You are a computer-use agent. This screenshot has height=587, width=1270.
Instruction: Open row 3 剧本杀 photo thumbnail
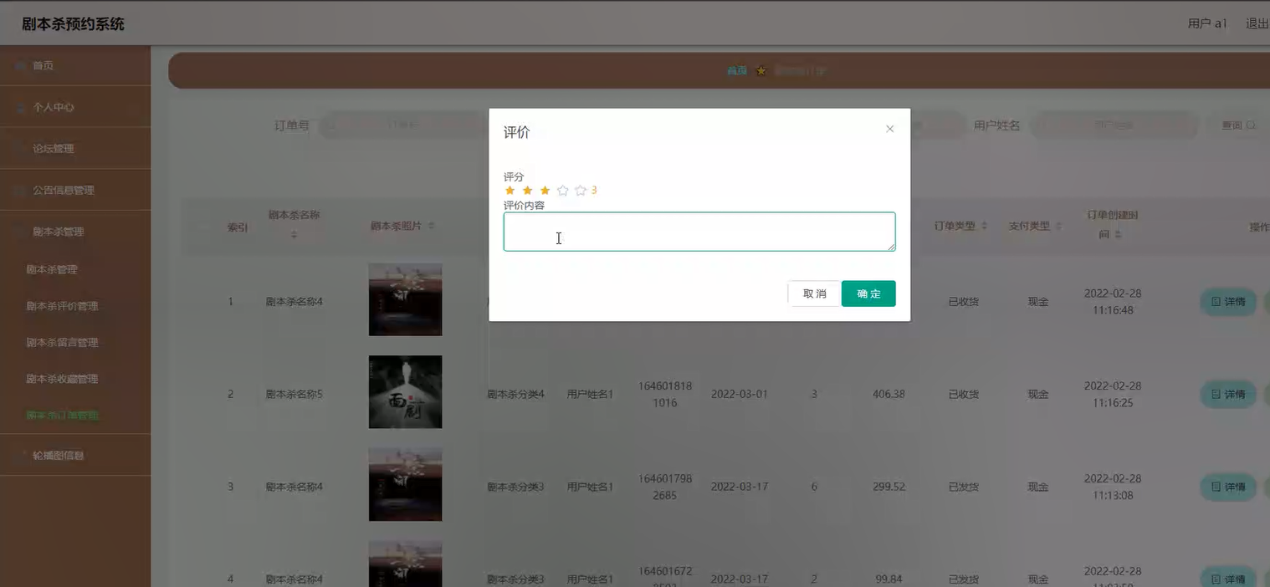[x=405, y=484]
